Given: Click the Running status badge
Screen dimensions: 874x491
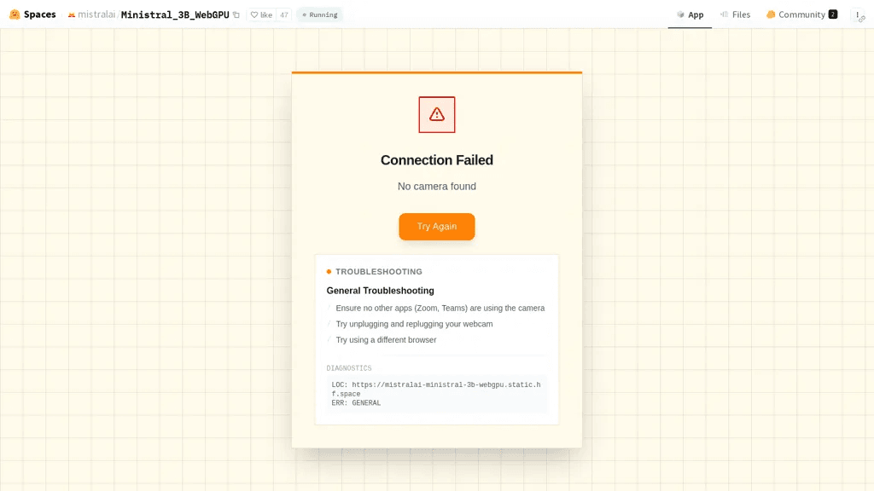Looking at the screenshot, I should pyautogui.click(x=320, y=15).
